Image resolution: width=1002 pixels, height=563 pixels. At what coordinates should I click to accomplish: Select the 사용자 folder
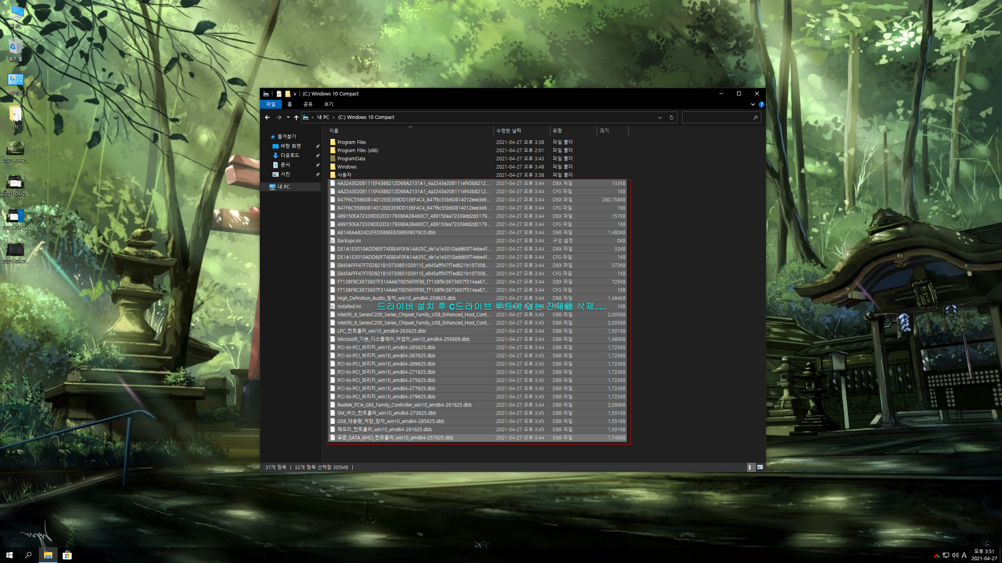click(344, 175)
